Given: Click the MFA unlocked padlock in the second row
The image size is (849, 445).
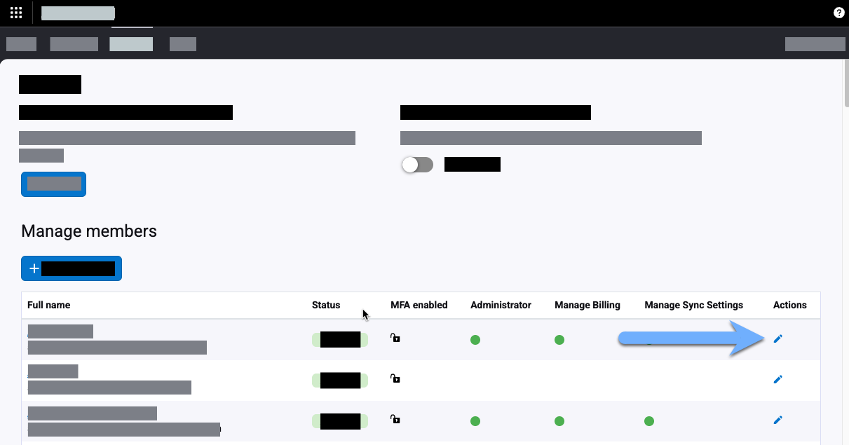Looking at the screenshot, I should pos(395,379).
